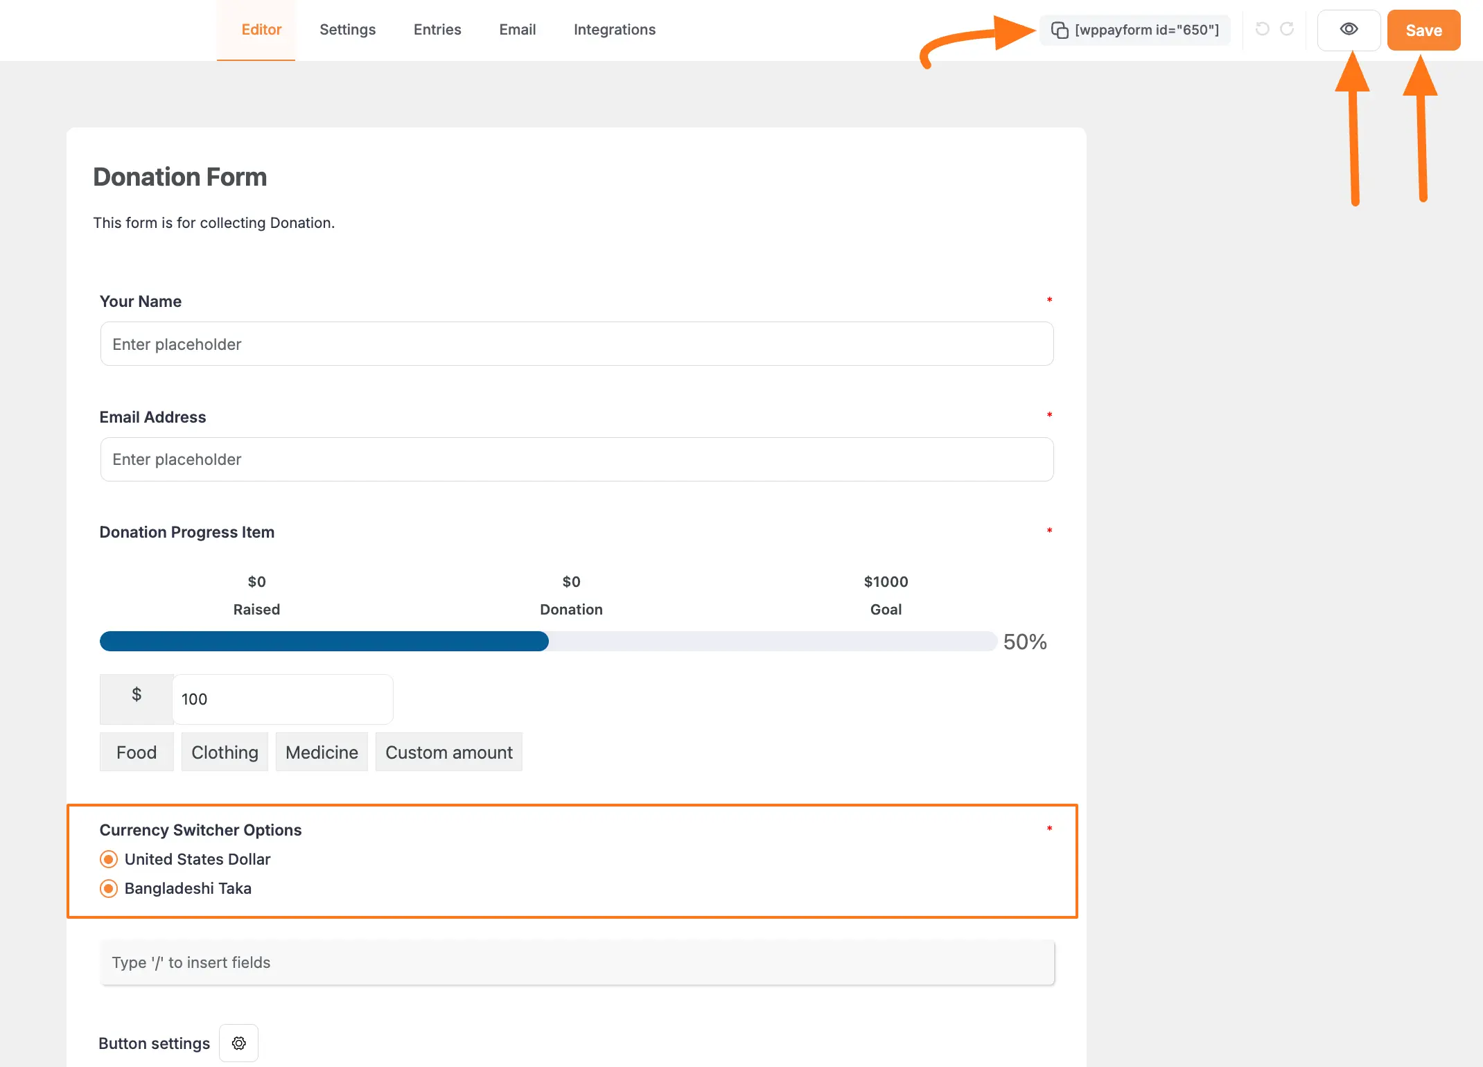Open button settings gear icon

239,1043
